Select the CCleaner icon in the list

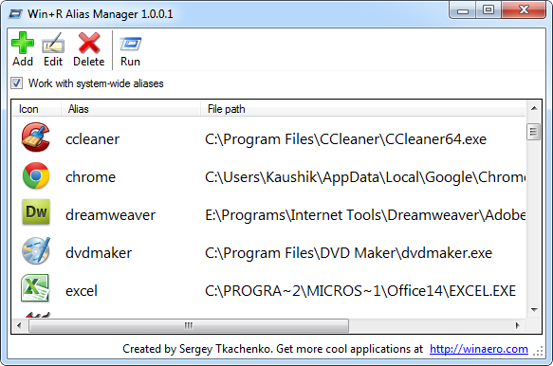point(36,137)
